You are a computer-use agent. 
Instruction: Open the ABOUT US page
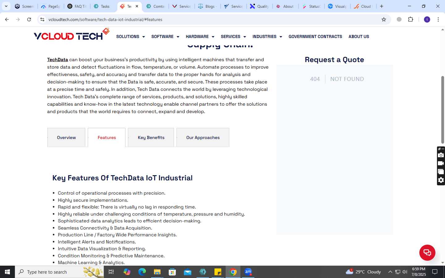359,36
